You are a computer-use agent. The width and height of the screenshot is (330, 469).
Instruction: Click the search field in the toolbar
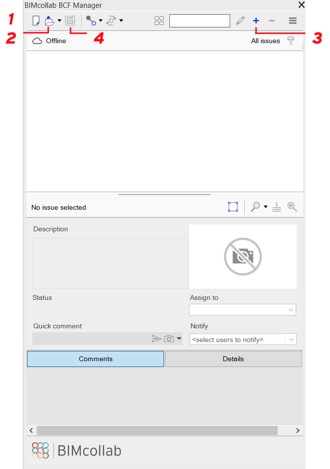pos(200,21)
